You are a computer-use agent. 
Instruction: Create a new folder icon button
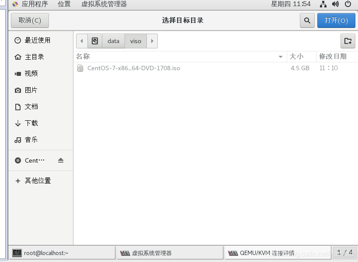point(348,41)
